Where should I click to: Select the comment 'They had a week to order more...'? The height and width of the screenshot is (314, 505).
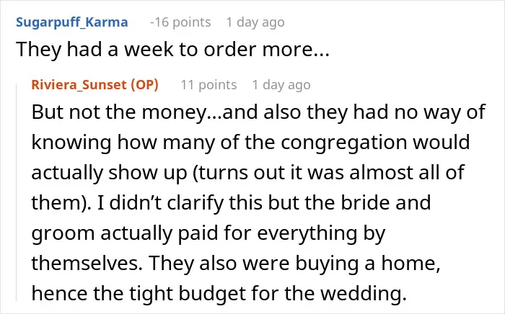click(172, 50)
